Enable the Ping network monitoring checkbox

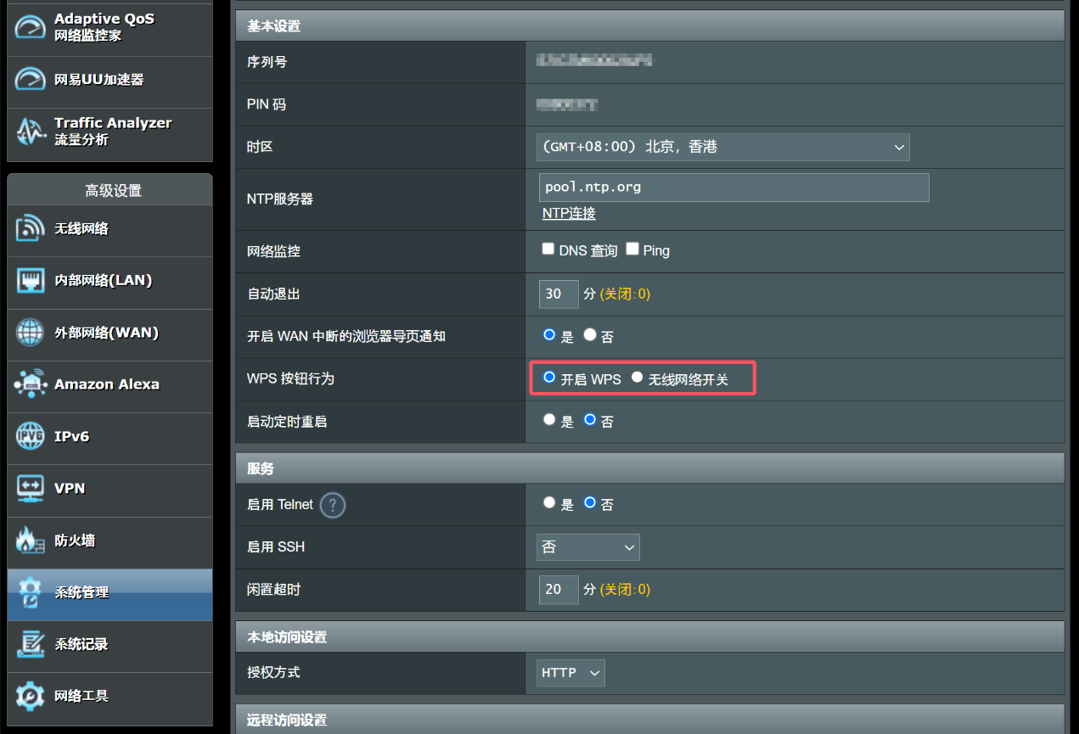pyautogui.click(x=632, y=249)
